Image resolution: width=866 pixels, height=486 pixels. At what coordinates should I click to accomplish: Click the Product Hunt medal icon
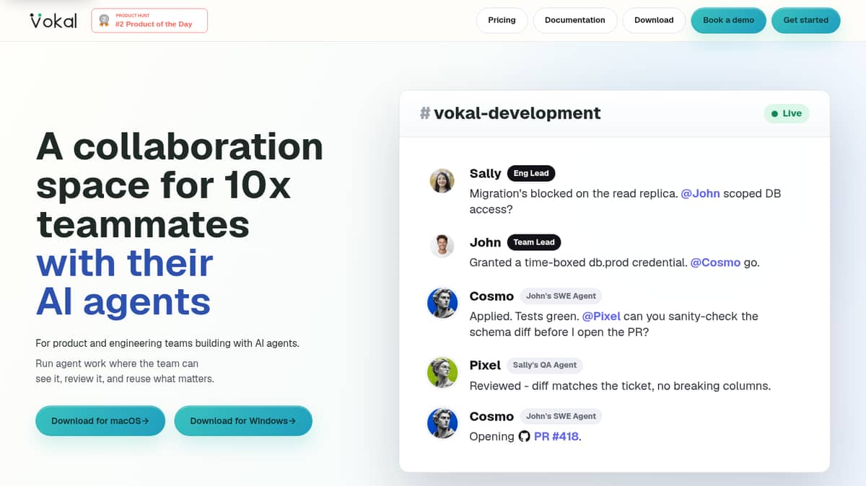104,20
